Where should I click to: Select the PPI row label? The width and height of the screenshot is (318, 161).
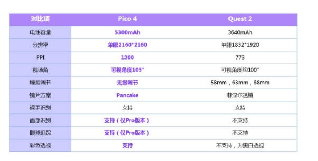pyautogui.click(x=40, y=57)
